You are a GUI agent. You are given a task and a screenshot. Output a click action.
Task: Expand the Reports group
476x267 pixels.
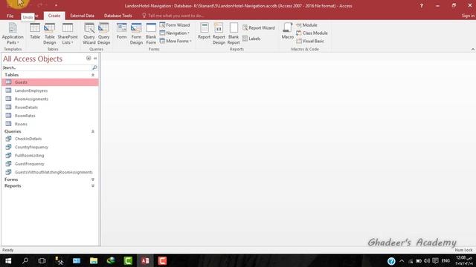(93, 186)
